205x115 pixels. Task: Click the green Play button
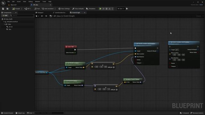(x=100, y=9)
